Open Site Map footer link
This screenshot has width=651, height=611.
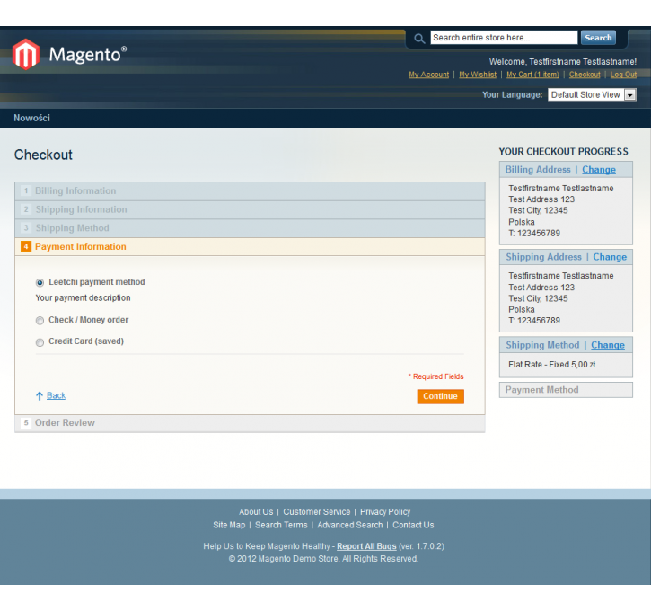pos(229,525)
